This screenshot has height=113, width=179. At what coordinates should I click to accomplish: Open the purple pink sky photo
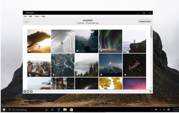pyautogui.click(x=134, y=83)
